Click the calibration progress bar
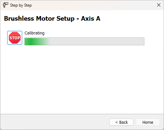This screenshot has height=130, width=164. point(84,41)
